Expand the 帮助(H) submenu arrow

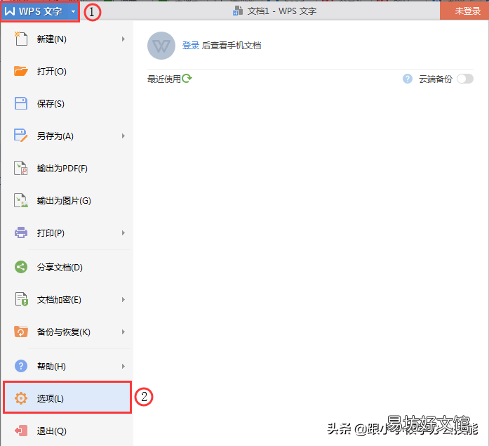123,366
